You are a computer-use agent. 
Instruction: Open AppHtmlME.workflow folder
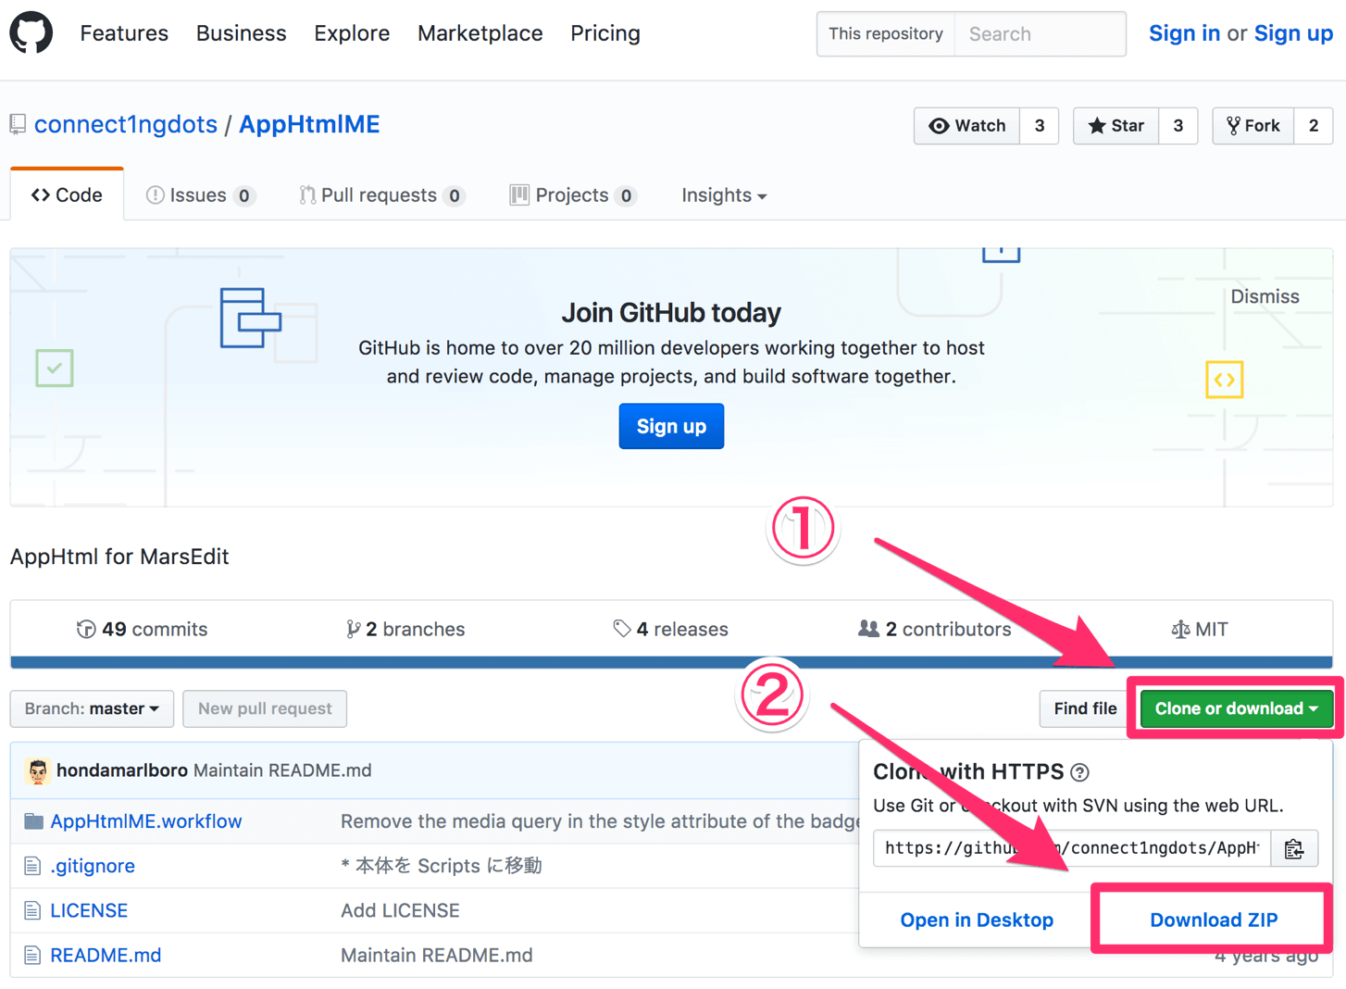[x=146, y=821]
